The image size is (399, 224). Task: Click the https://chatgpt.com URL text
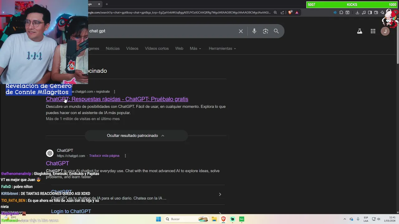71,156
